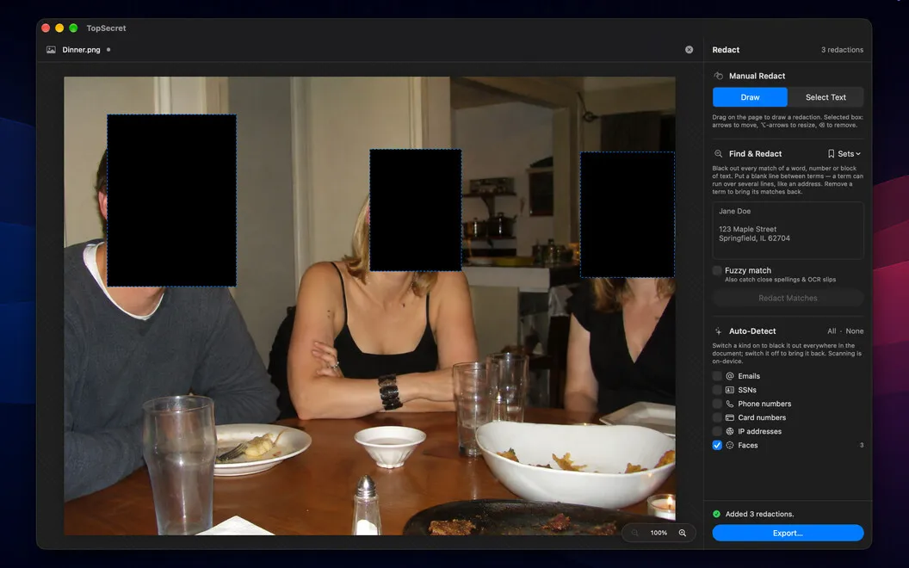
Task: Click the Redact panel heading
Action: click(x=726, y=50)
